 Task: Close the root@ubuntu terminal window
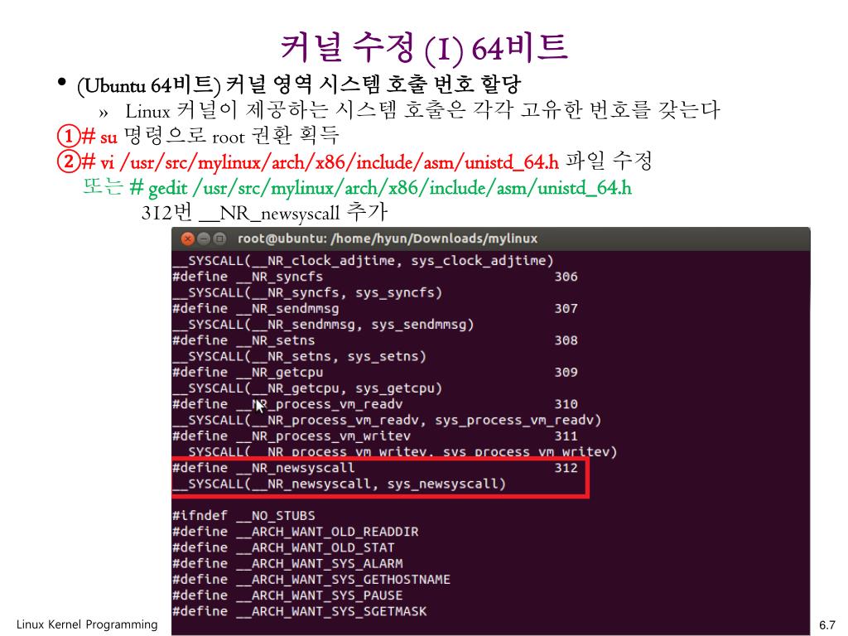[188, 238]
